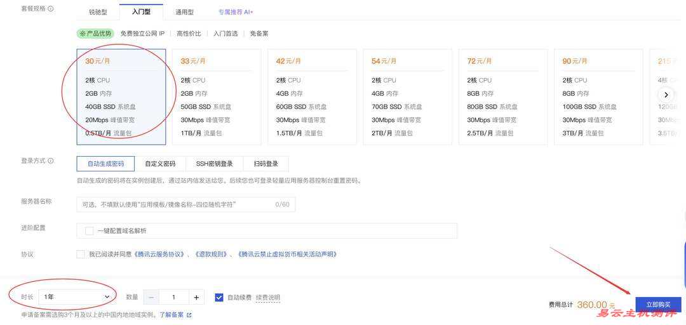Click the 入门首选 text
This screenshot has height=325, width=686.
pos(225,33)
